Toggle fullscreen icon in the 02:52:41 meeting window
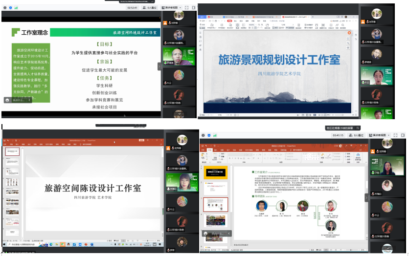This screenshot has height=256, width=409. coord(186,8)
